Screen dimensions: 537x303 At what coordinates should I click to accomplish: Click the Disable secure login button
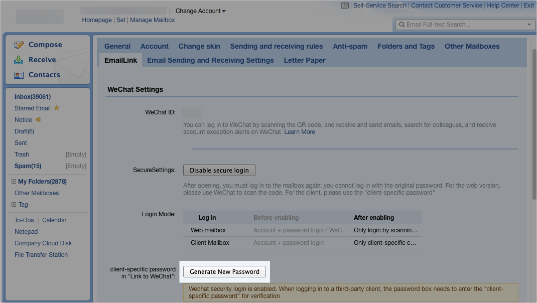click(219, 170)
